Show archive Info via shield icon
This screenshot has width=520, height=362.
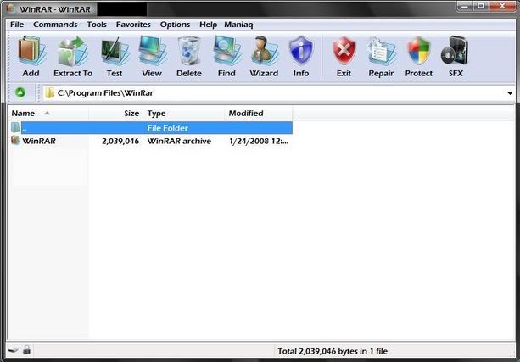click(301, 52)
